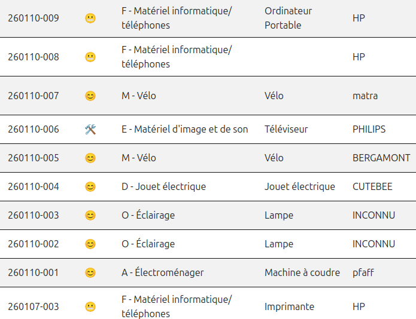This screenshot has width=416, height=319.
Task: Click the PHILIPS brand cell
Action: click(x=369, y=129)
